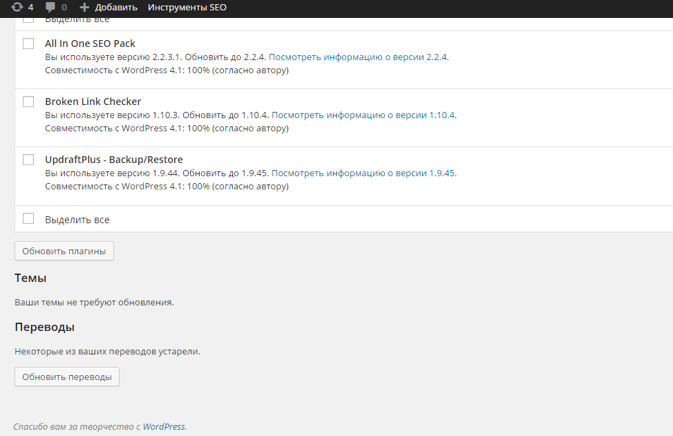Open link Посмотреть информацию о версии 2.2.4

(358, 57)
